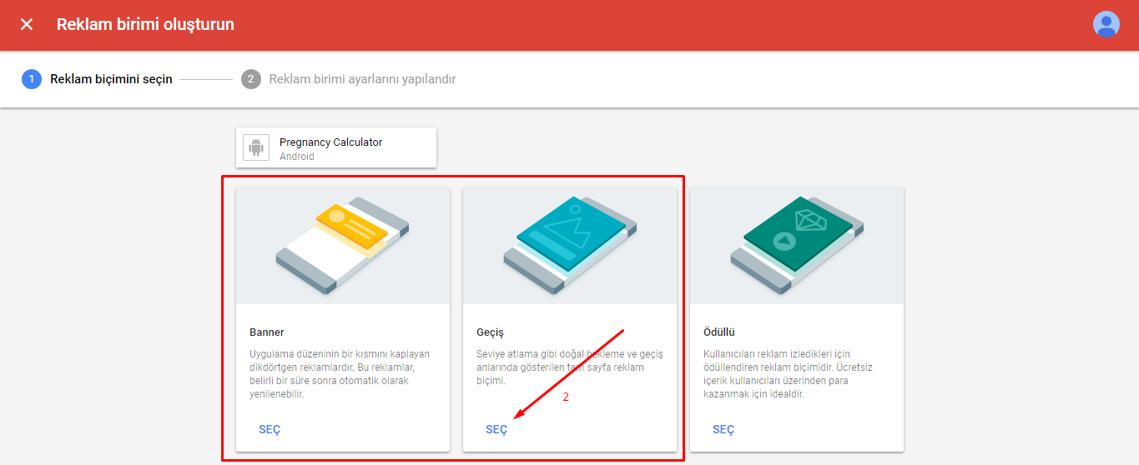Click SEÇ under the Ödüllü card
The width and height of the screenshot is (1139, 465).
pos(723,429)
